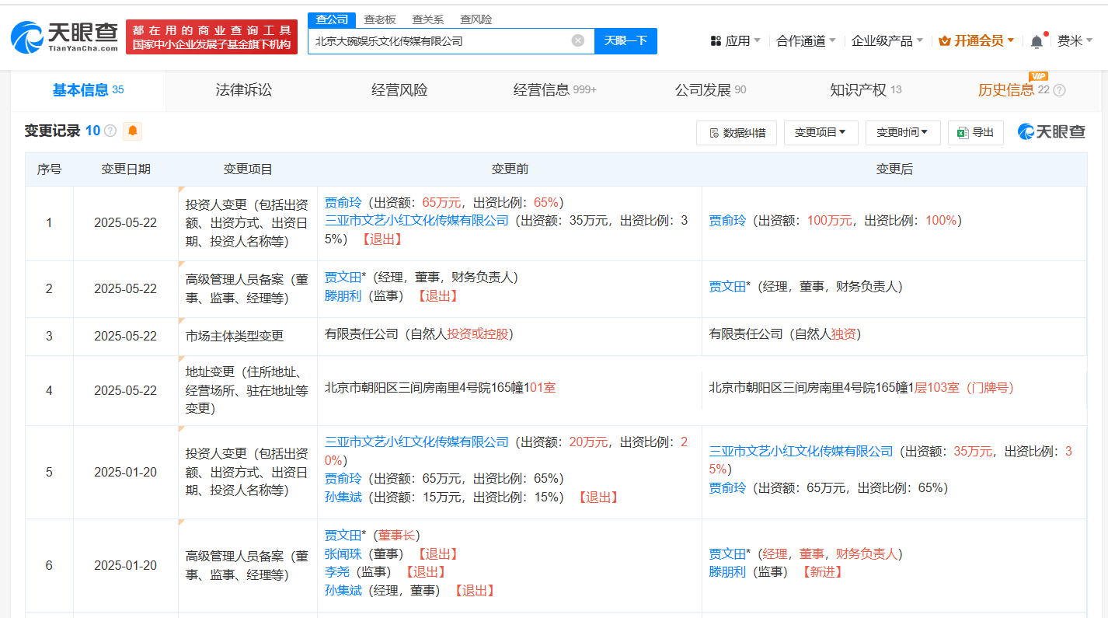Screen dimensions: 1108x618
Task: Click the orange bell alert icon
Action: (133, 131)
